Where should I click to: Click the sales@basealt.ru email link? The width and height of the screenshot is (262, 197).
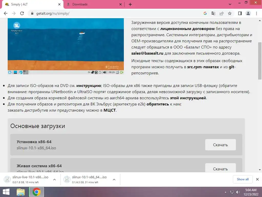pyautogui.click(x=147, y=53)
